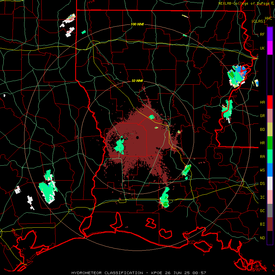Click the HYDROMETEOR CLASSIFICATION KPOE title caption

point(138,273)
